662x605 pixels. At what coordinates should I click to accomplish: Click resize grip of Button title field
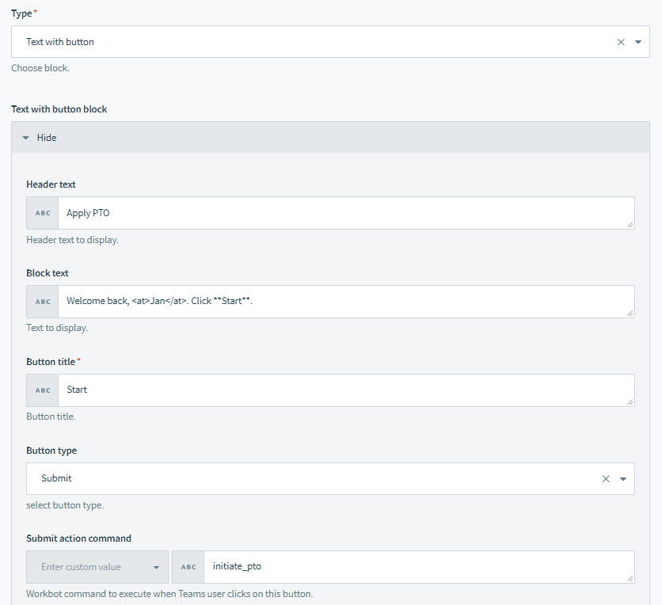(630, 402)
